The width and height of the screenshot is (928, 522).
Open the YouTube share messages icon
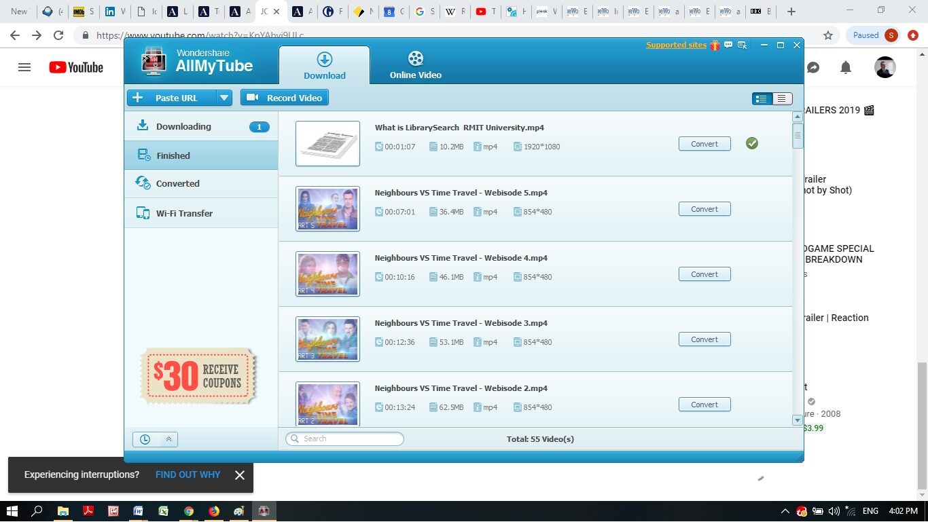813,67
